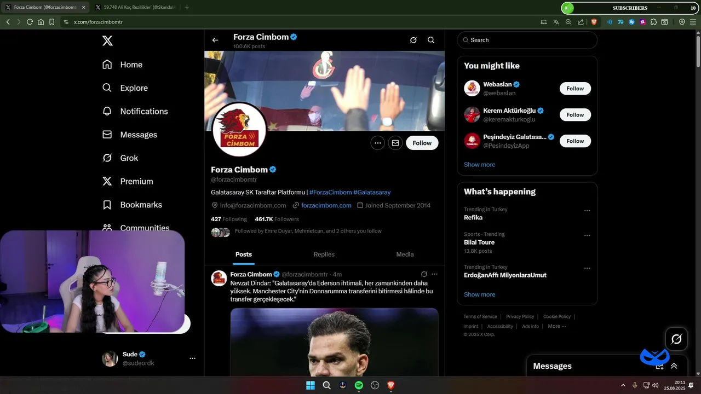Open the Webaslan suggested profile

pyautogui.click(x=497, y=85)
